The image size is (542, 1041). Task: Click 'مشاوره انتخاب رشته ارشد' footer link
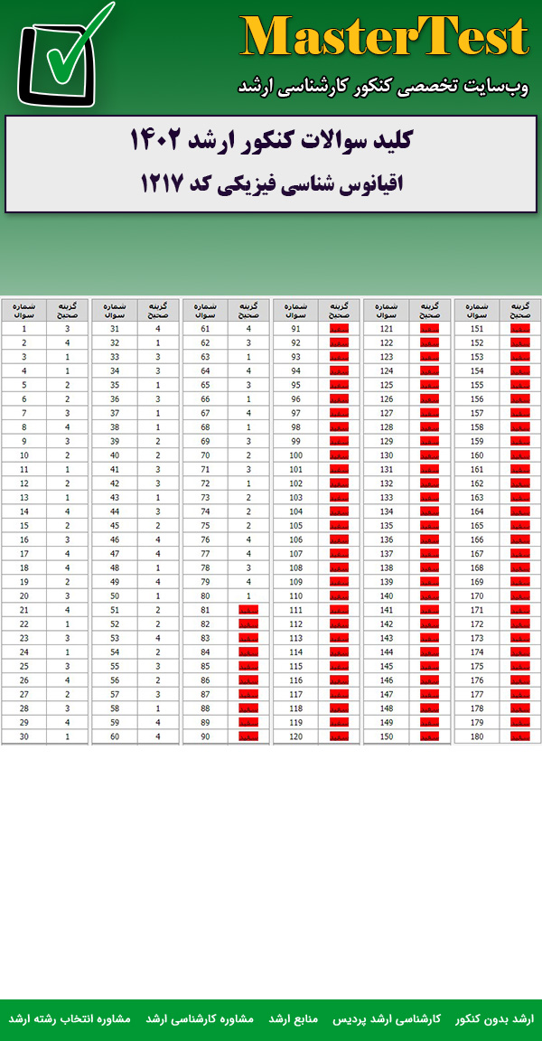70,1018
